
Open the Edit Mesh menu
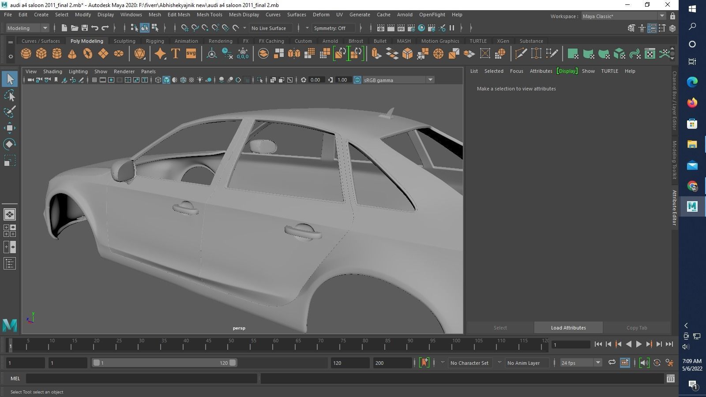[x=179, y=15]
